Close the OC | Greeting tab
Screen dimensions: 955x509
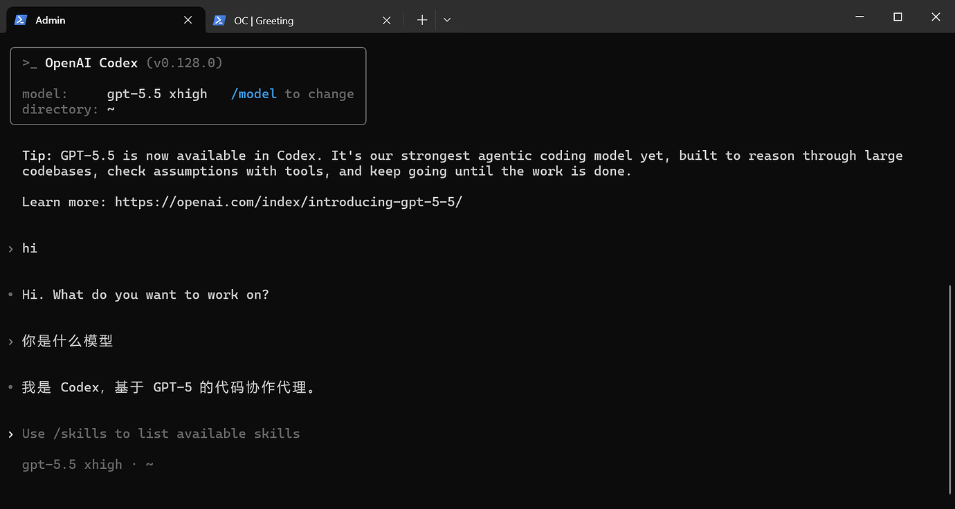[387, 21]
